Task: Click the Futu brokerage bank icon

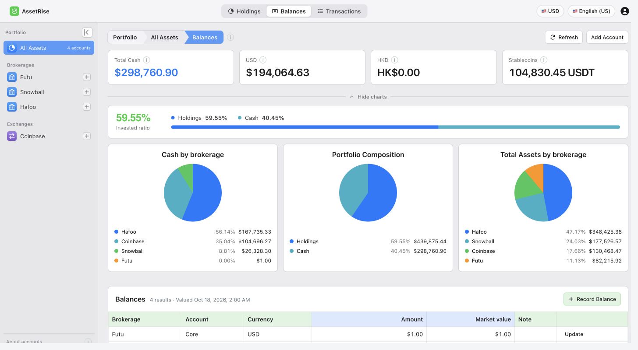Action: (12, 77)
